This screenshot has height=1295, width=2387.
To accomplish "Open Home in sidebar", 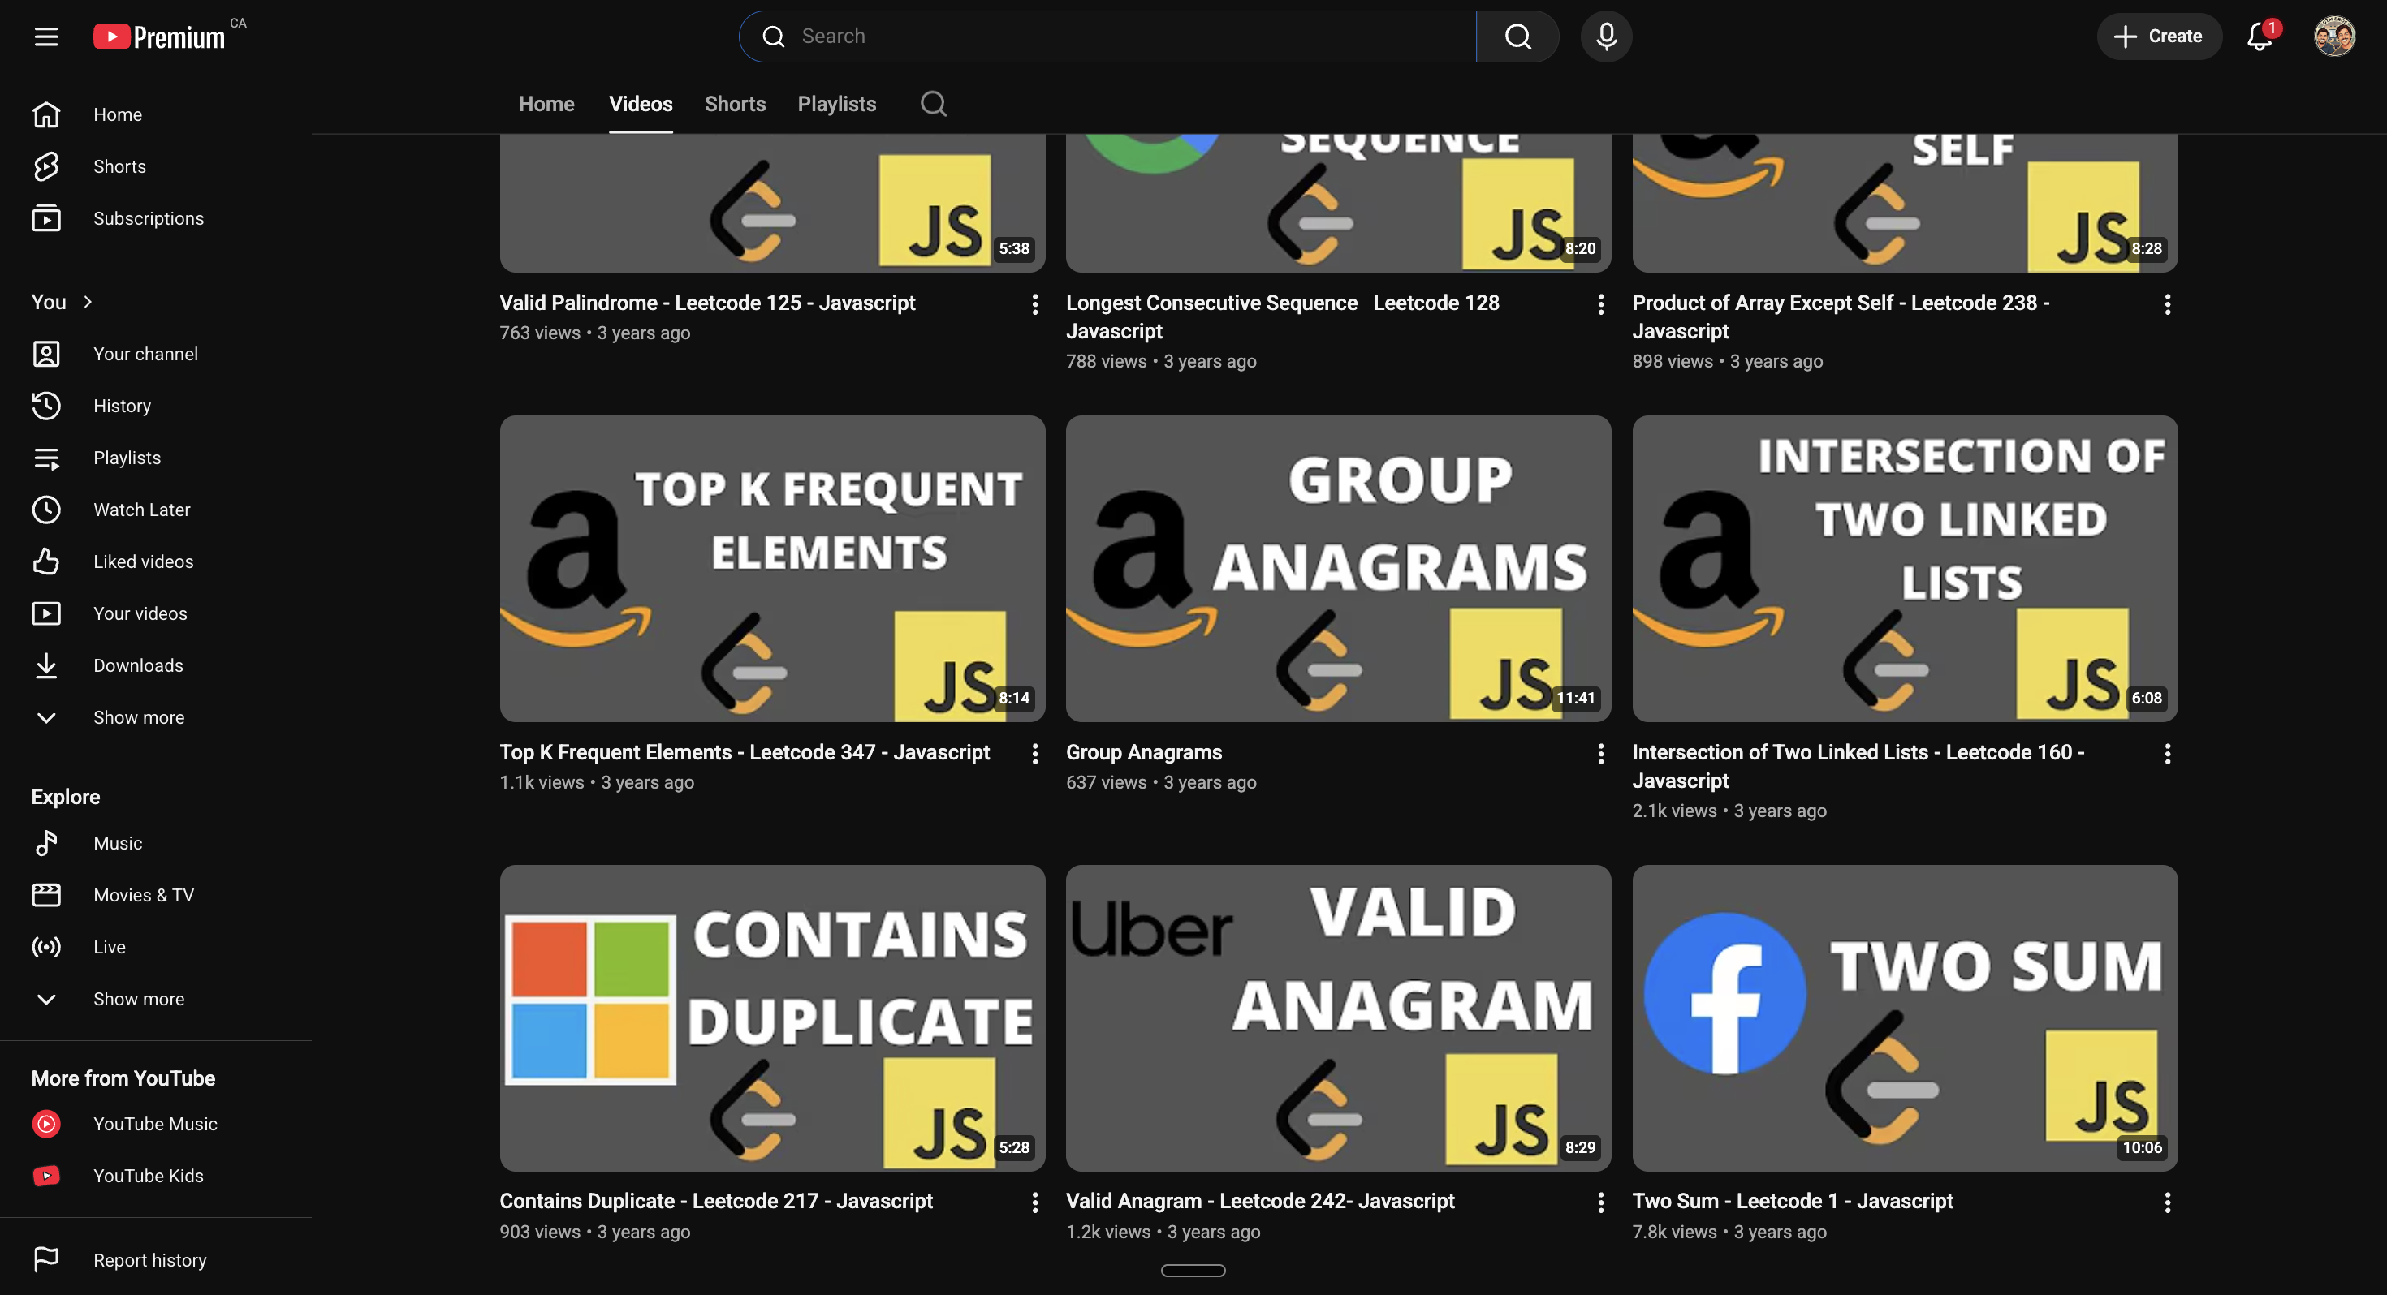I will click(x=156, y=115).
